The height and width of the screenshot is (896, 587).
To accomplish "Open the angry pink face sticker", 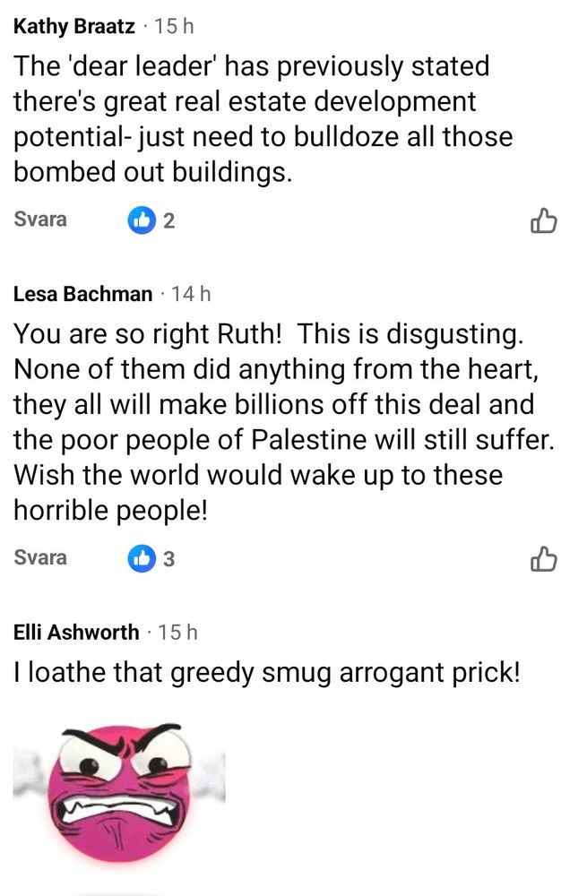I will (x=119, y=793).
